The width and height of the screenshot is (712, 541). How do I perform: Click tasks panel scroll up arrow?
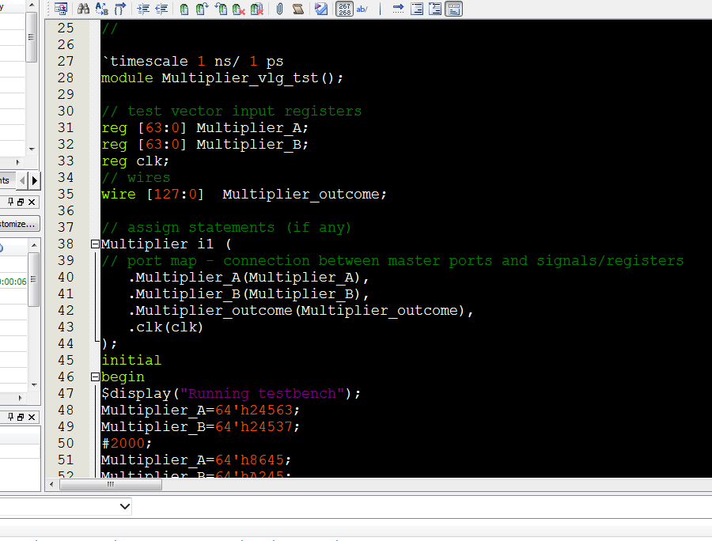[34, 245]
